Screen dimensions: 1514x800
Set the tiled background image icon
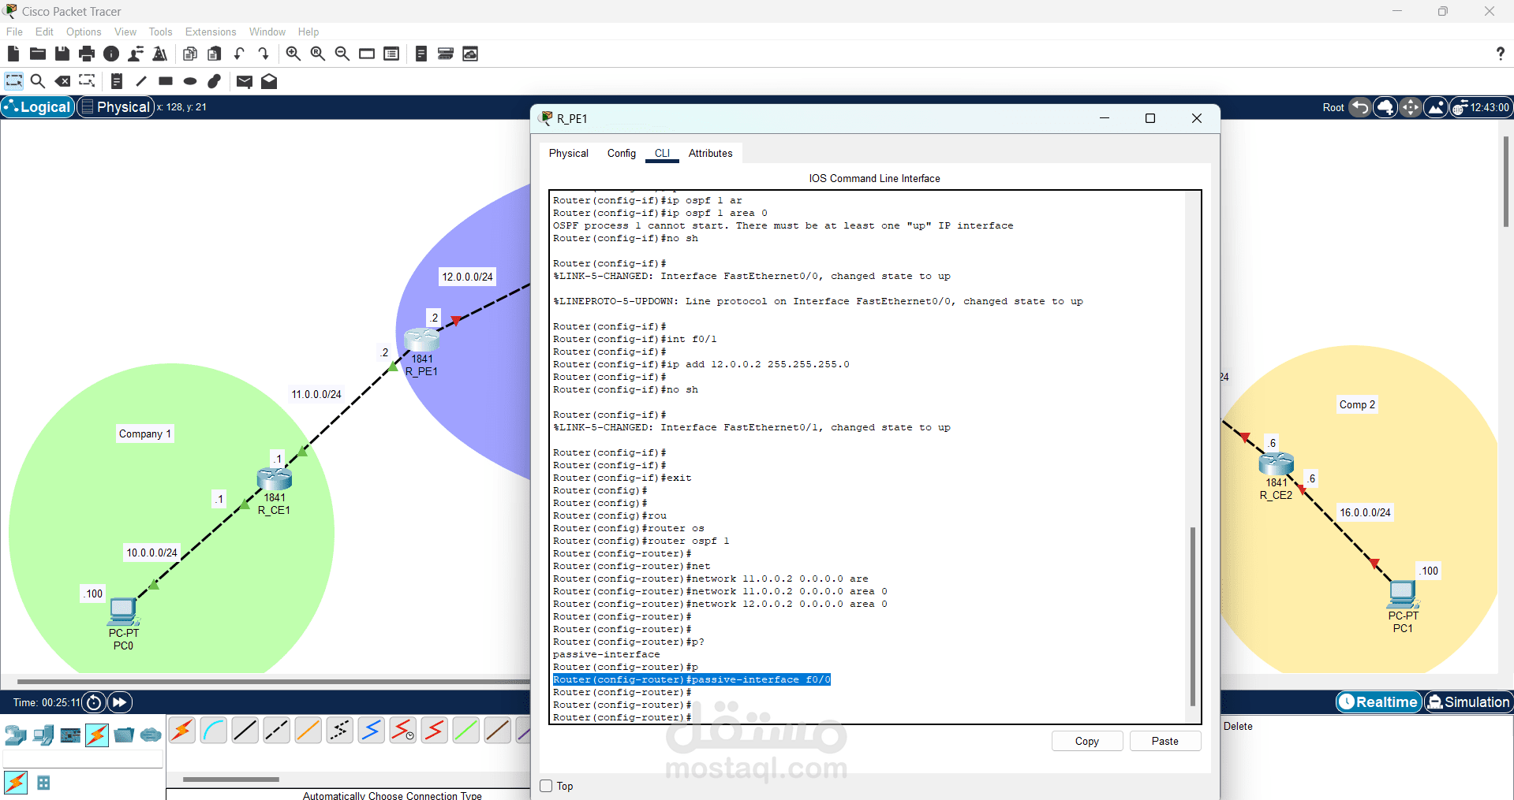pos(1436,107)
